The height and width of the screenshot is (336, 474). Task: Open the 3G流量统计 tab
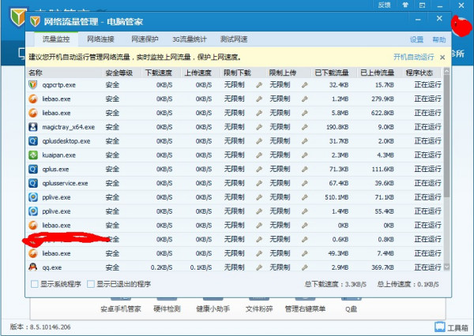(190, 39)
